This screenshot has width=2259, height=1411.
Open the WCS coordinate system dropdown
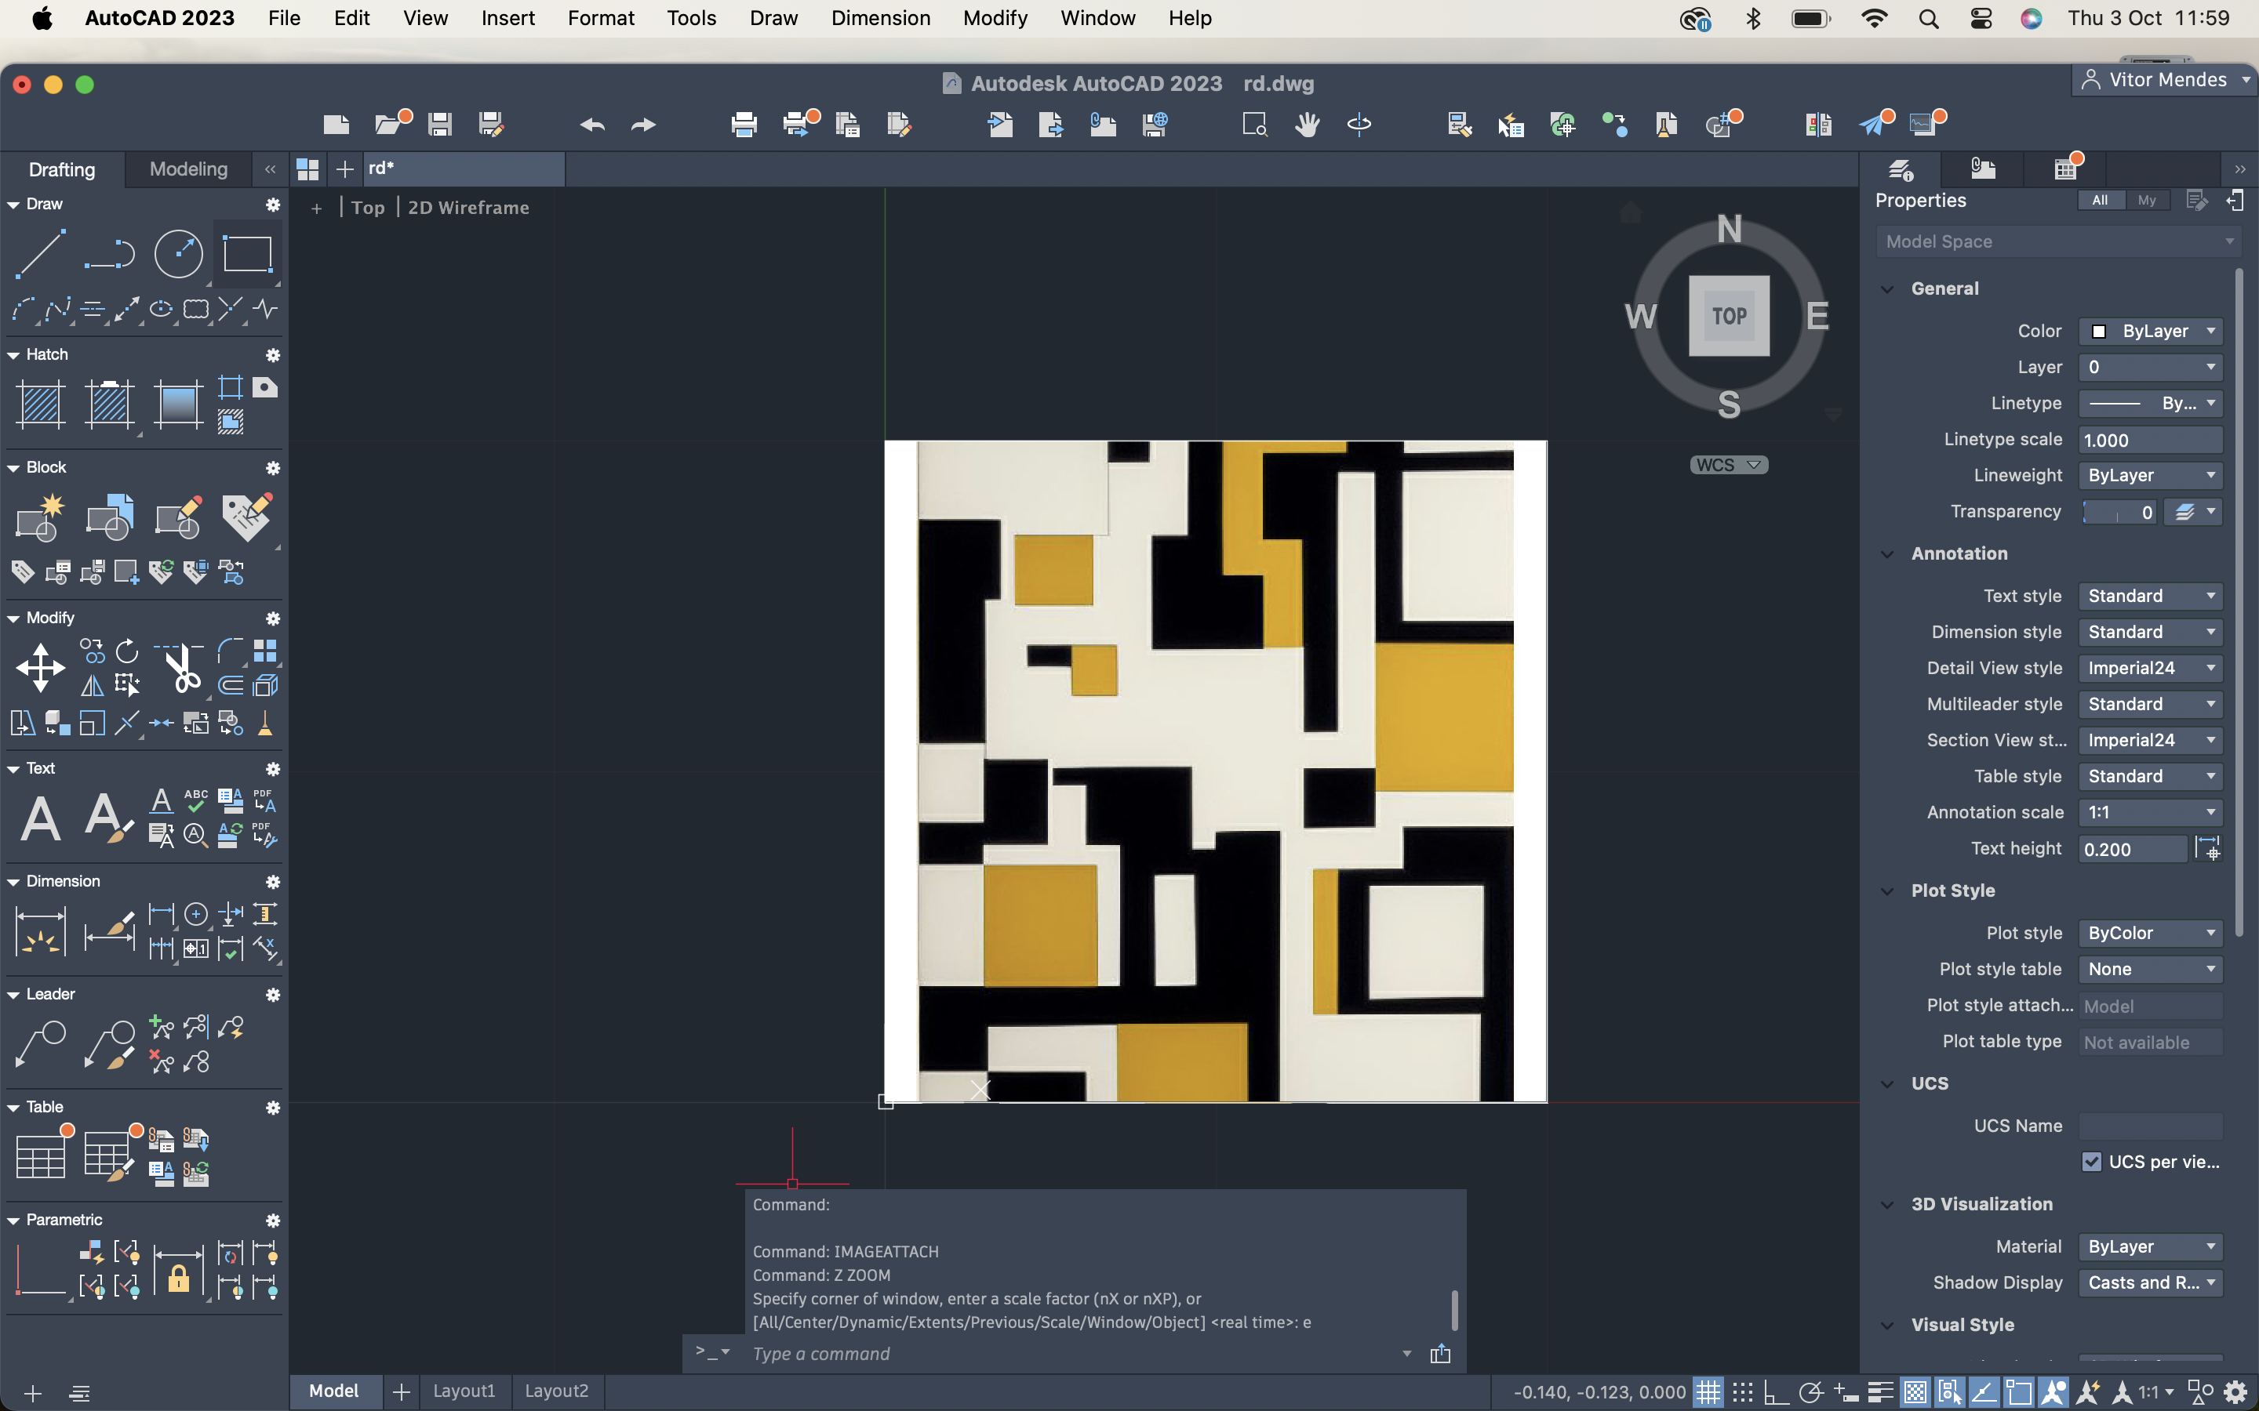coord(1728,465)
